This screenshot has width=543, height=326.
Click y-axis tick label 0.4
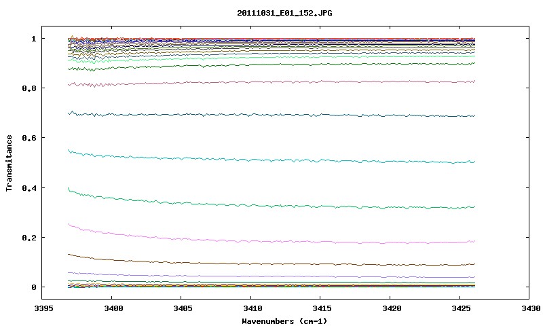(29, 187)
